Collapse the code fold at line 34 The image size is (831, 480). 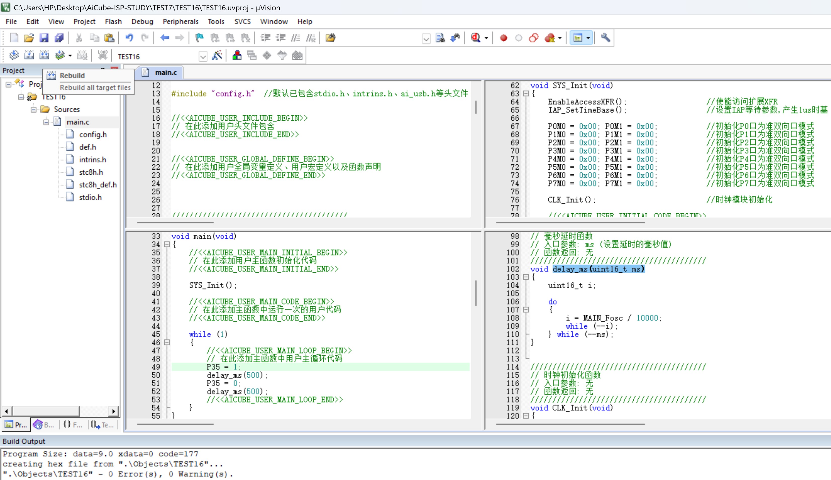(x=167, y=245)
